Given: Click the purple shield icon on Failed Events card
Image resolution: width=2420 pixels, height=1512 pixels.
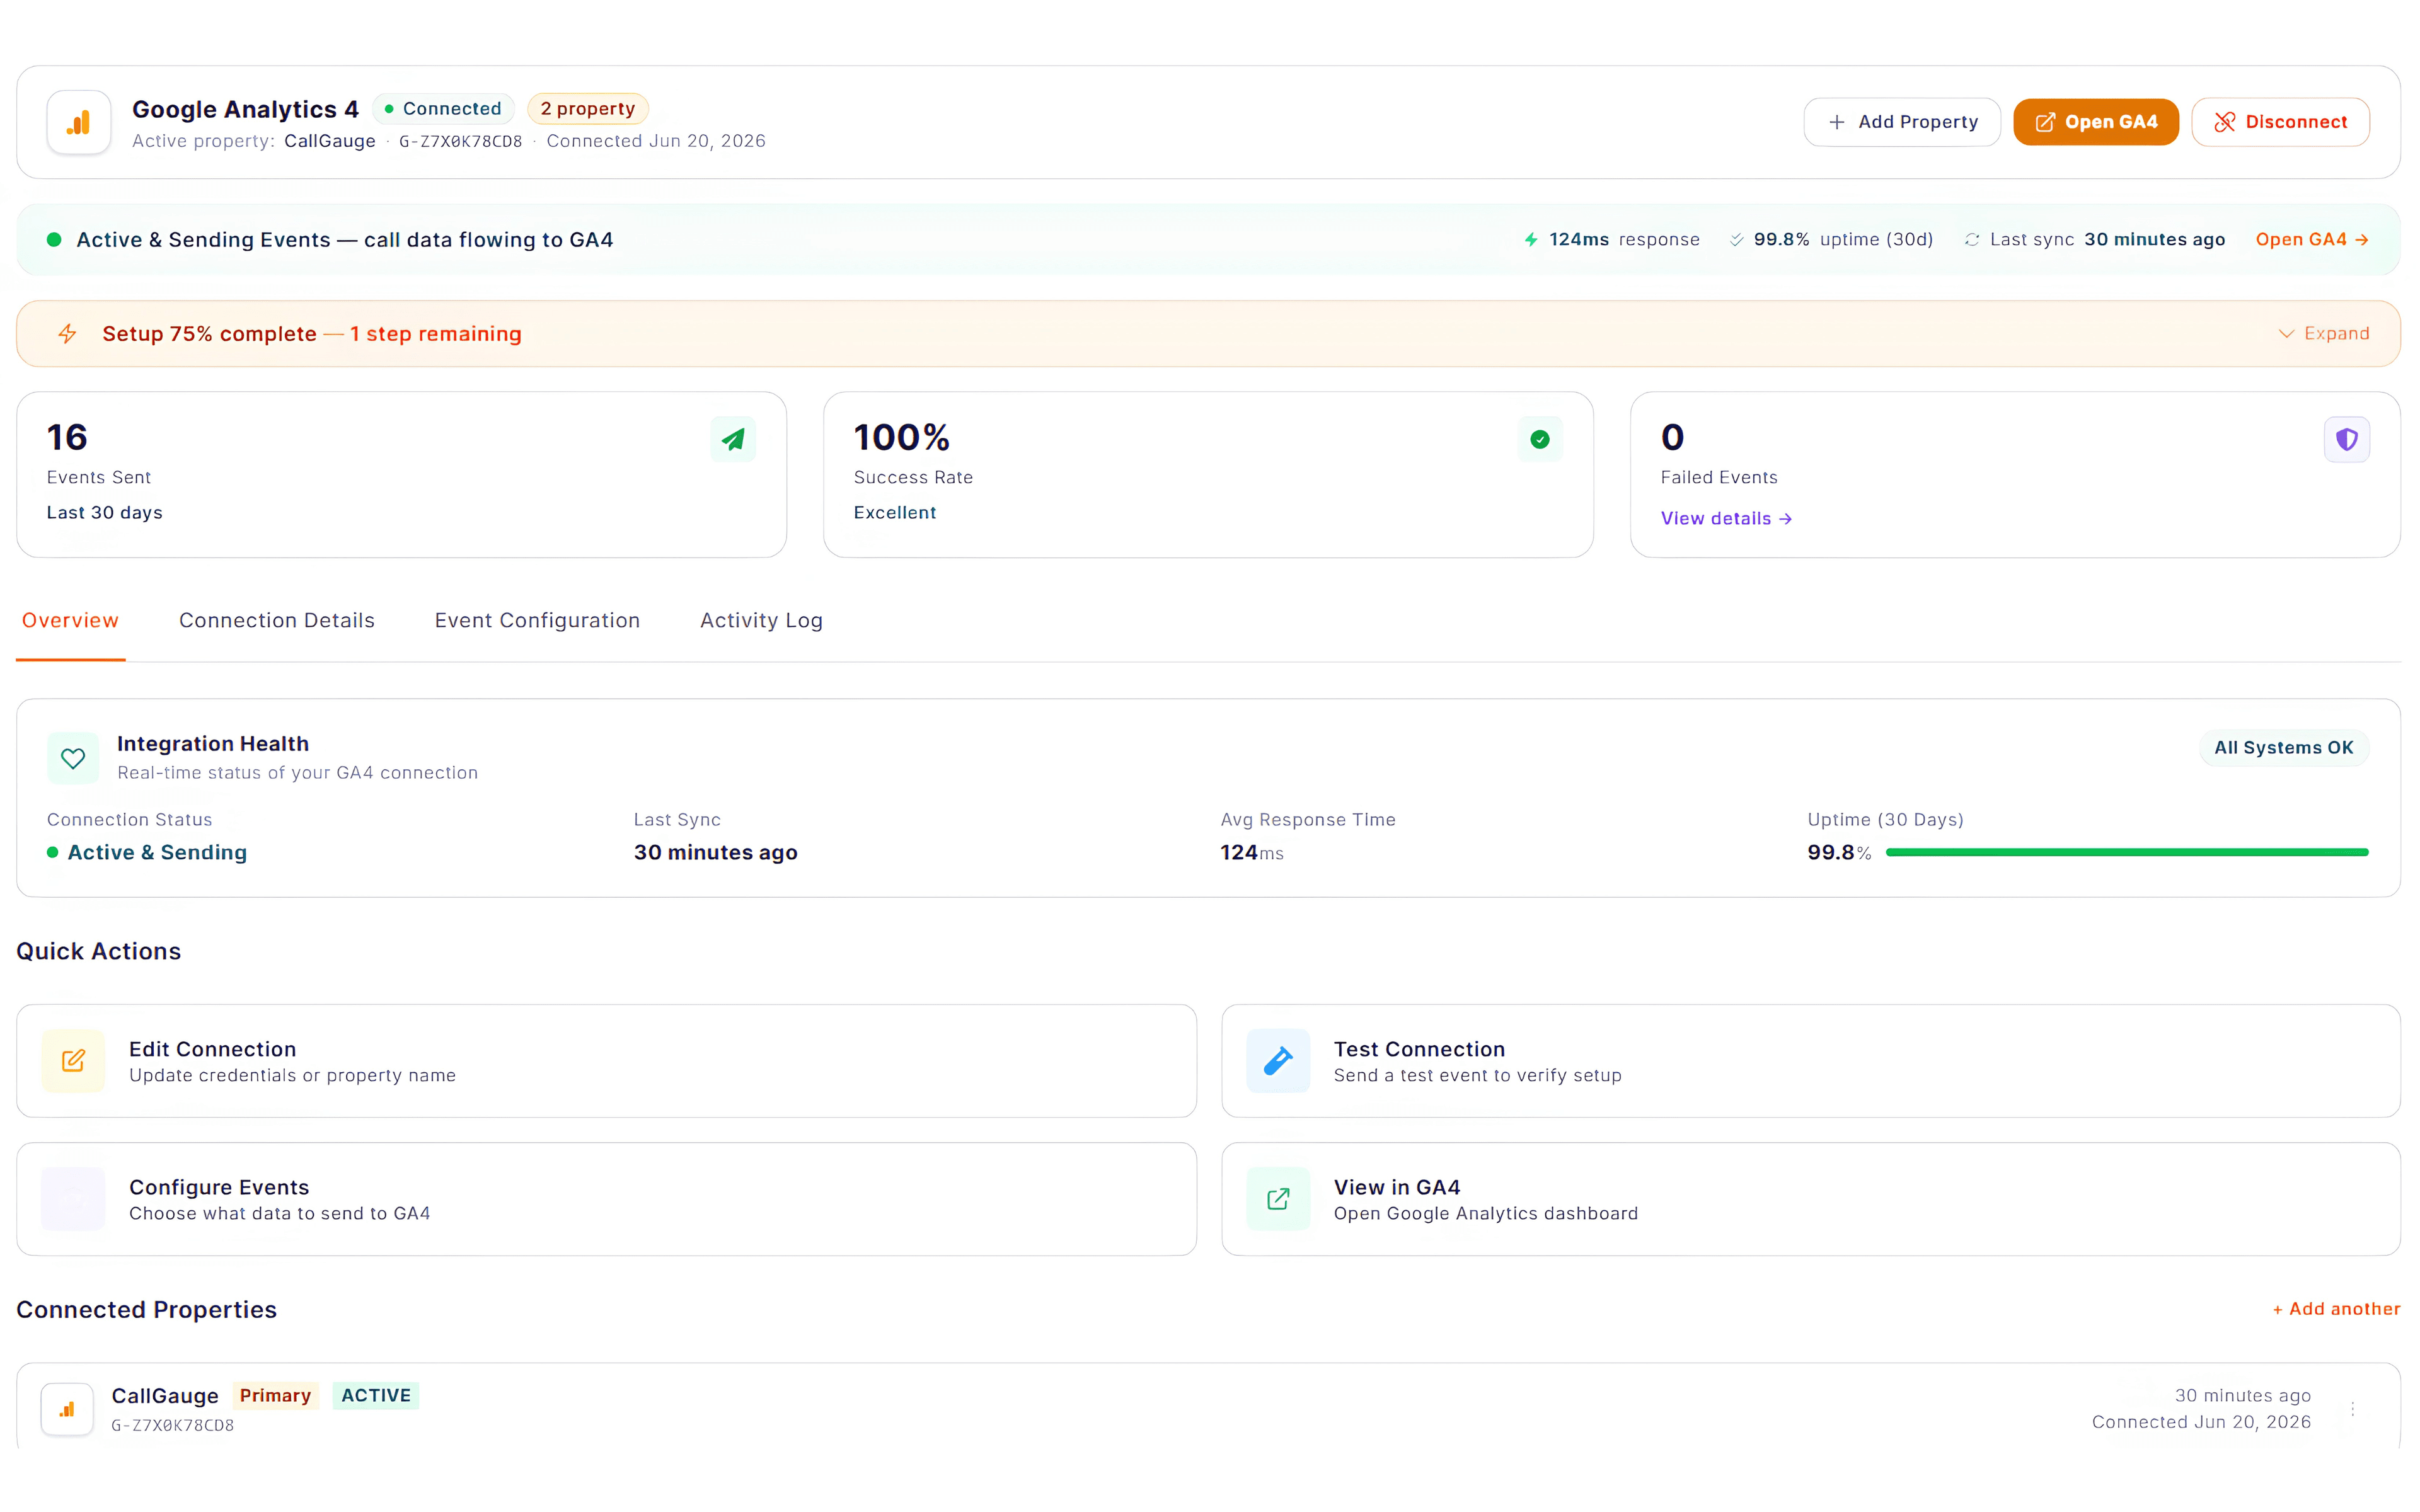Looking at the screenshot, I should tap(2346, 439).
